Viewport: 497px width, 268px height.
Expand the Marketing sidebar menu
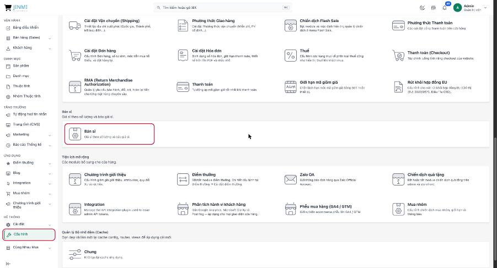(50, 135)
